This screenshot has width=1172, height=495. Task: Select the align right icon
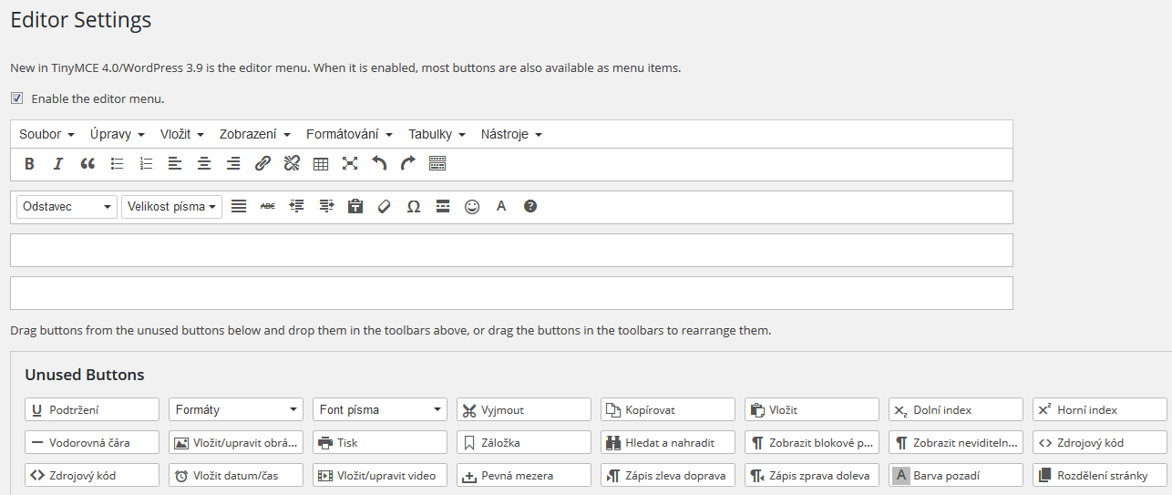point(233,164)
